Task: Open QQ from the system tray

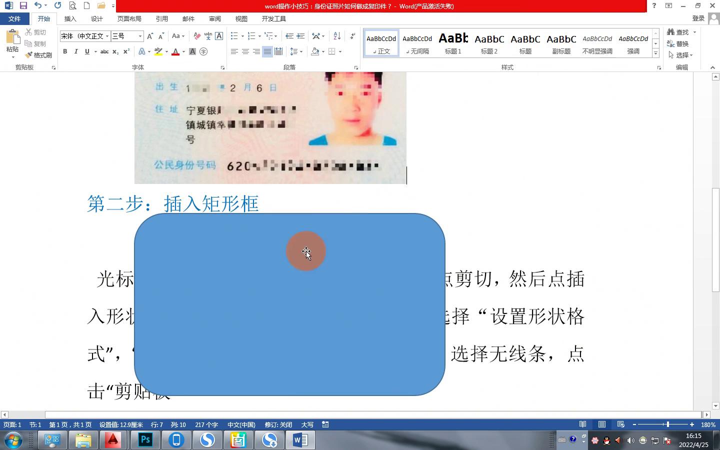Action: pos(606,440)
